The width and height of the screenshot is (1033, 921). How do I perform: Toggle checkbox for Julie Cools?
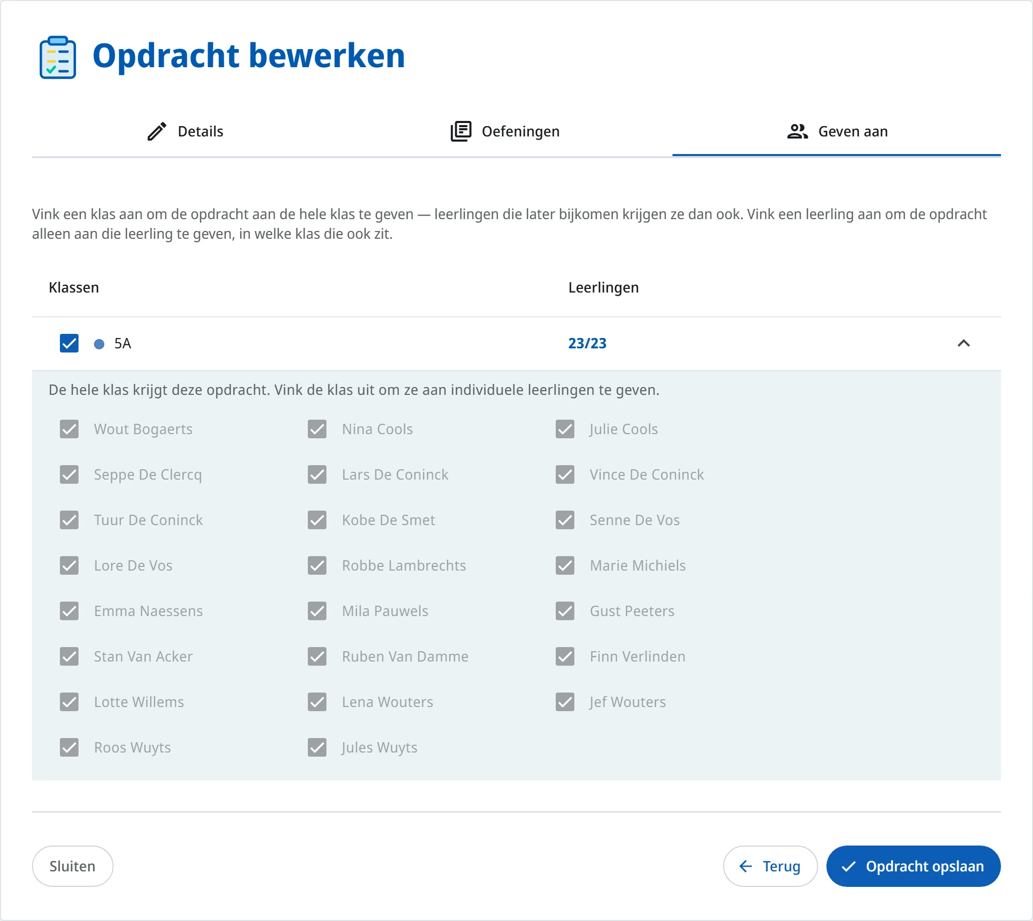[565, 429]
